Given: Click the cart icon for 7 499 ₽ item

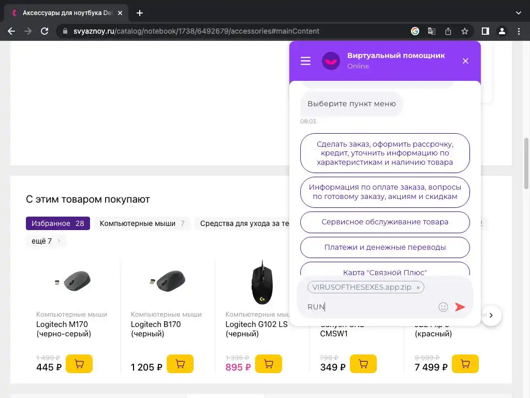Looking at the screenshot, I should (x=465, y=364).
